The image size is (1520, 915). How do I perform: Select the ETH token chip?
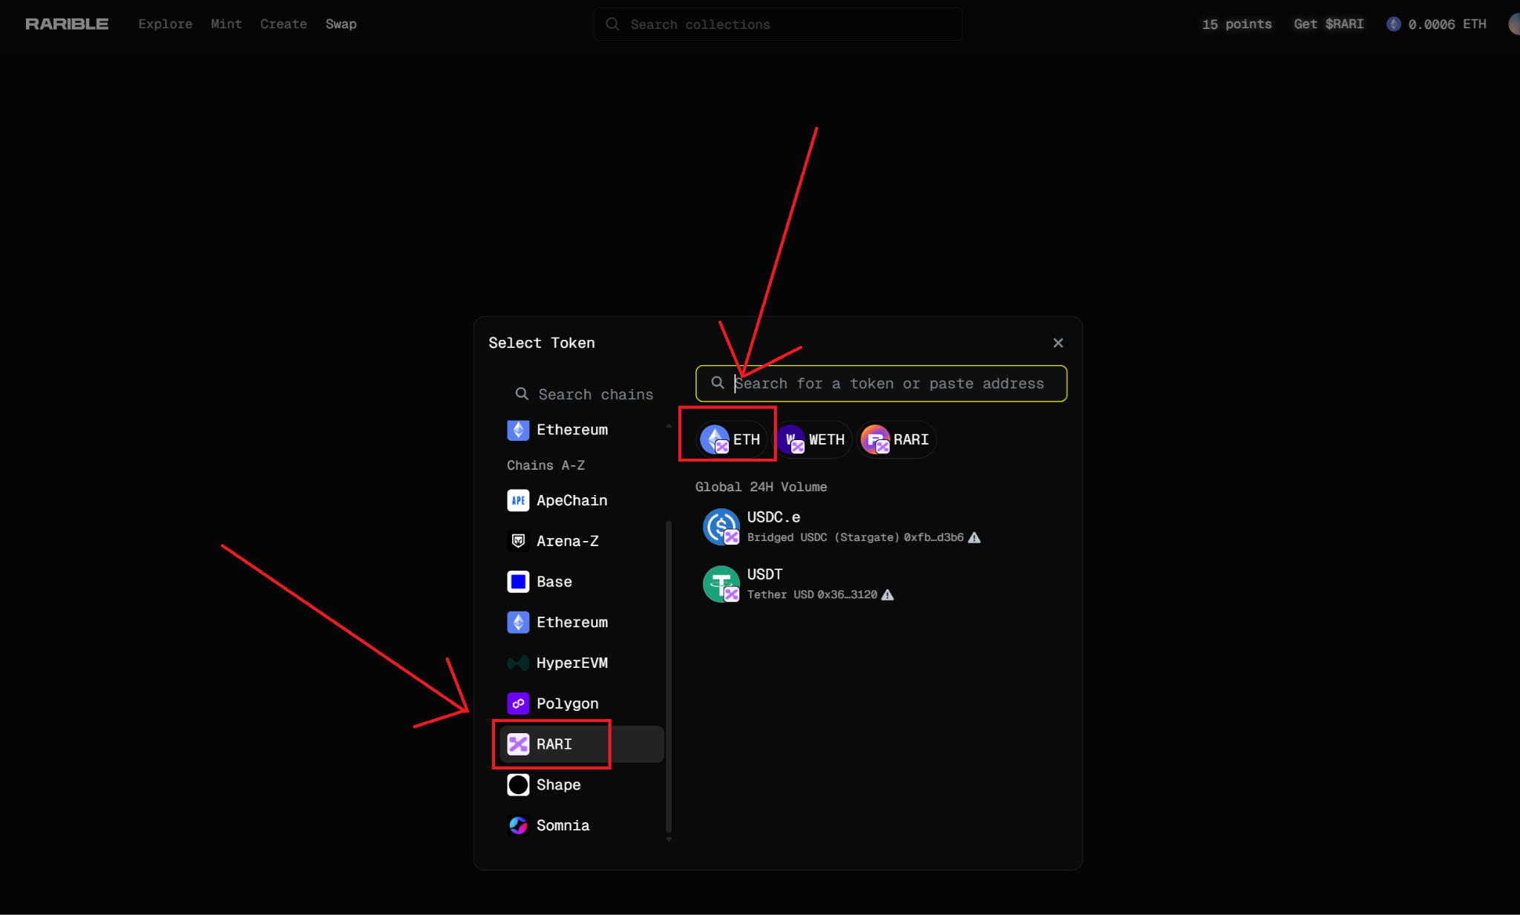731,439
